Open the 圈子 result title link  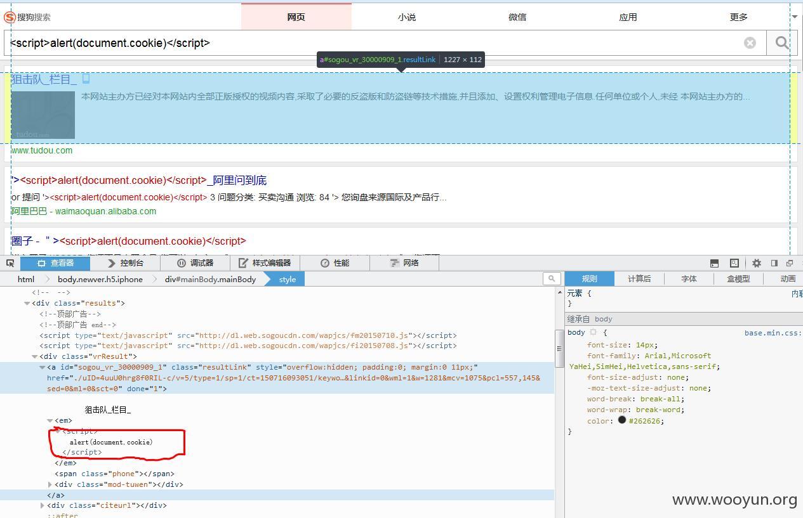[128, 241]
